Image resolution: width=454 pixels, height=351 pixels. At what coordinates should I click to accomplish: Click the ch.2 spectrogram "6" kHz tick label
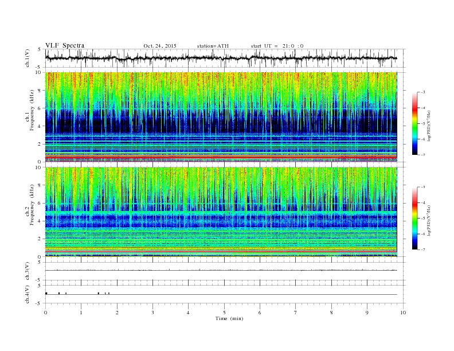(40, 203)
